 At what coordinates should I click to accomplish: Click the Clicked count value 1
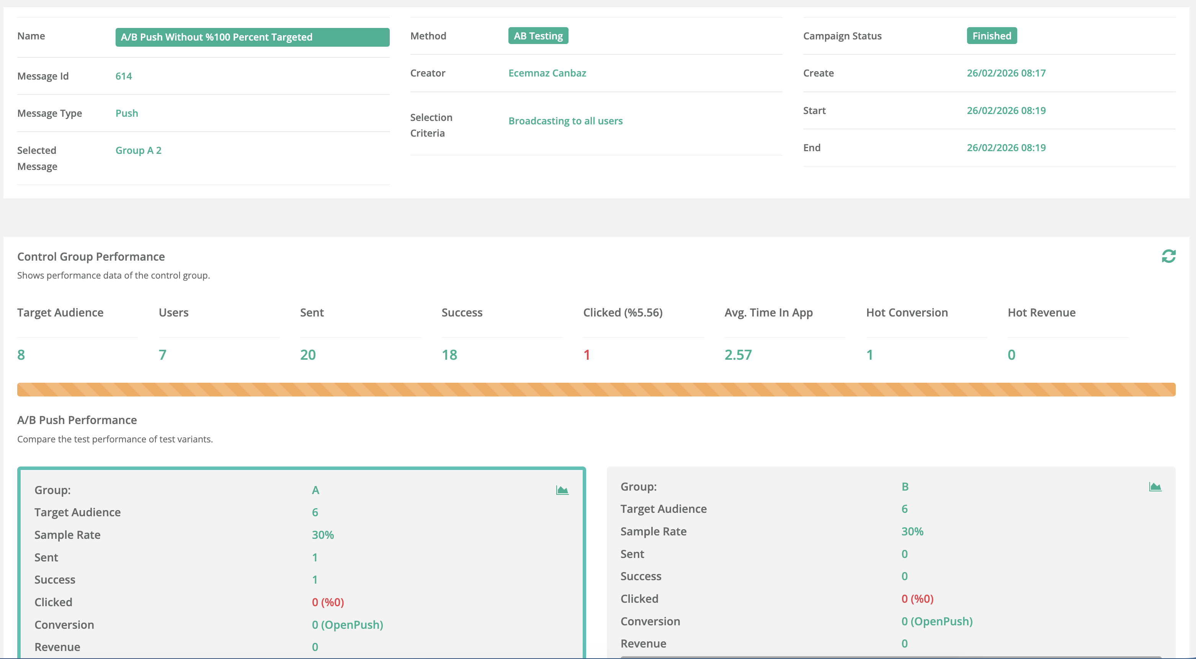(587, 354)
